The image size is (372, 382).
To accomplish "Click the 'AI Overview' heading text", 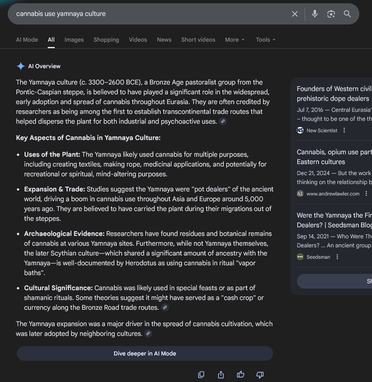I will point(44,66).
